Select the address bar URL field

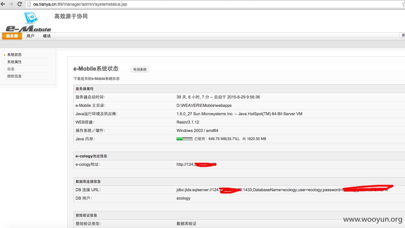click(214, 4)
